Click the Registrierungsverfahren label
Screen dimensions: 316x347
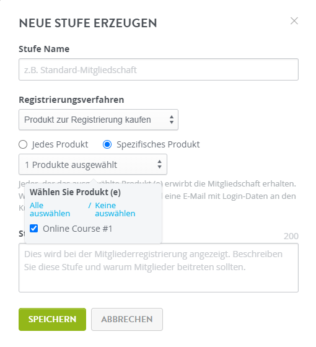71,100
